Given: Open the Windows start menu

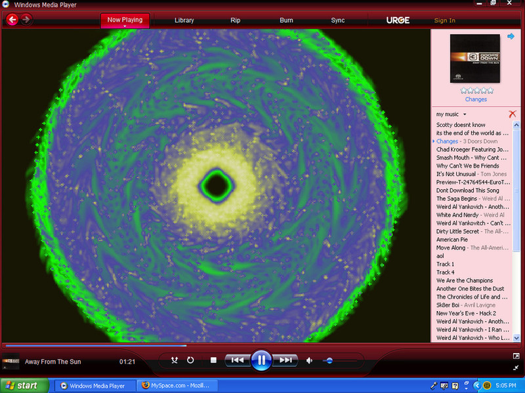Looking at the screenshot, I should (24, 385).
